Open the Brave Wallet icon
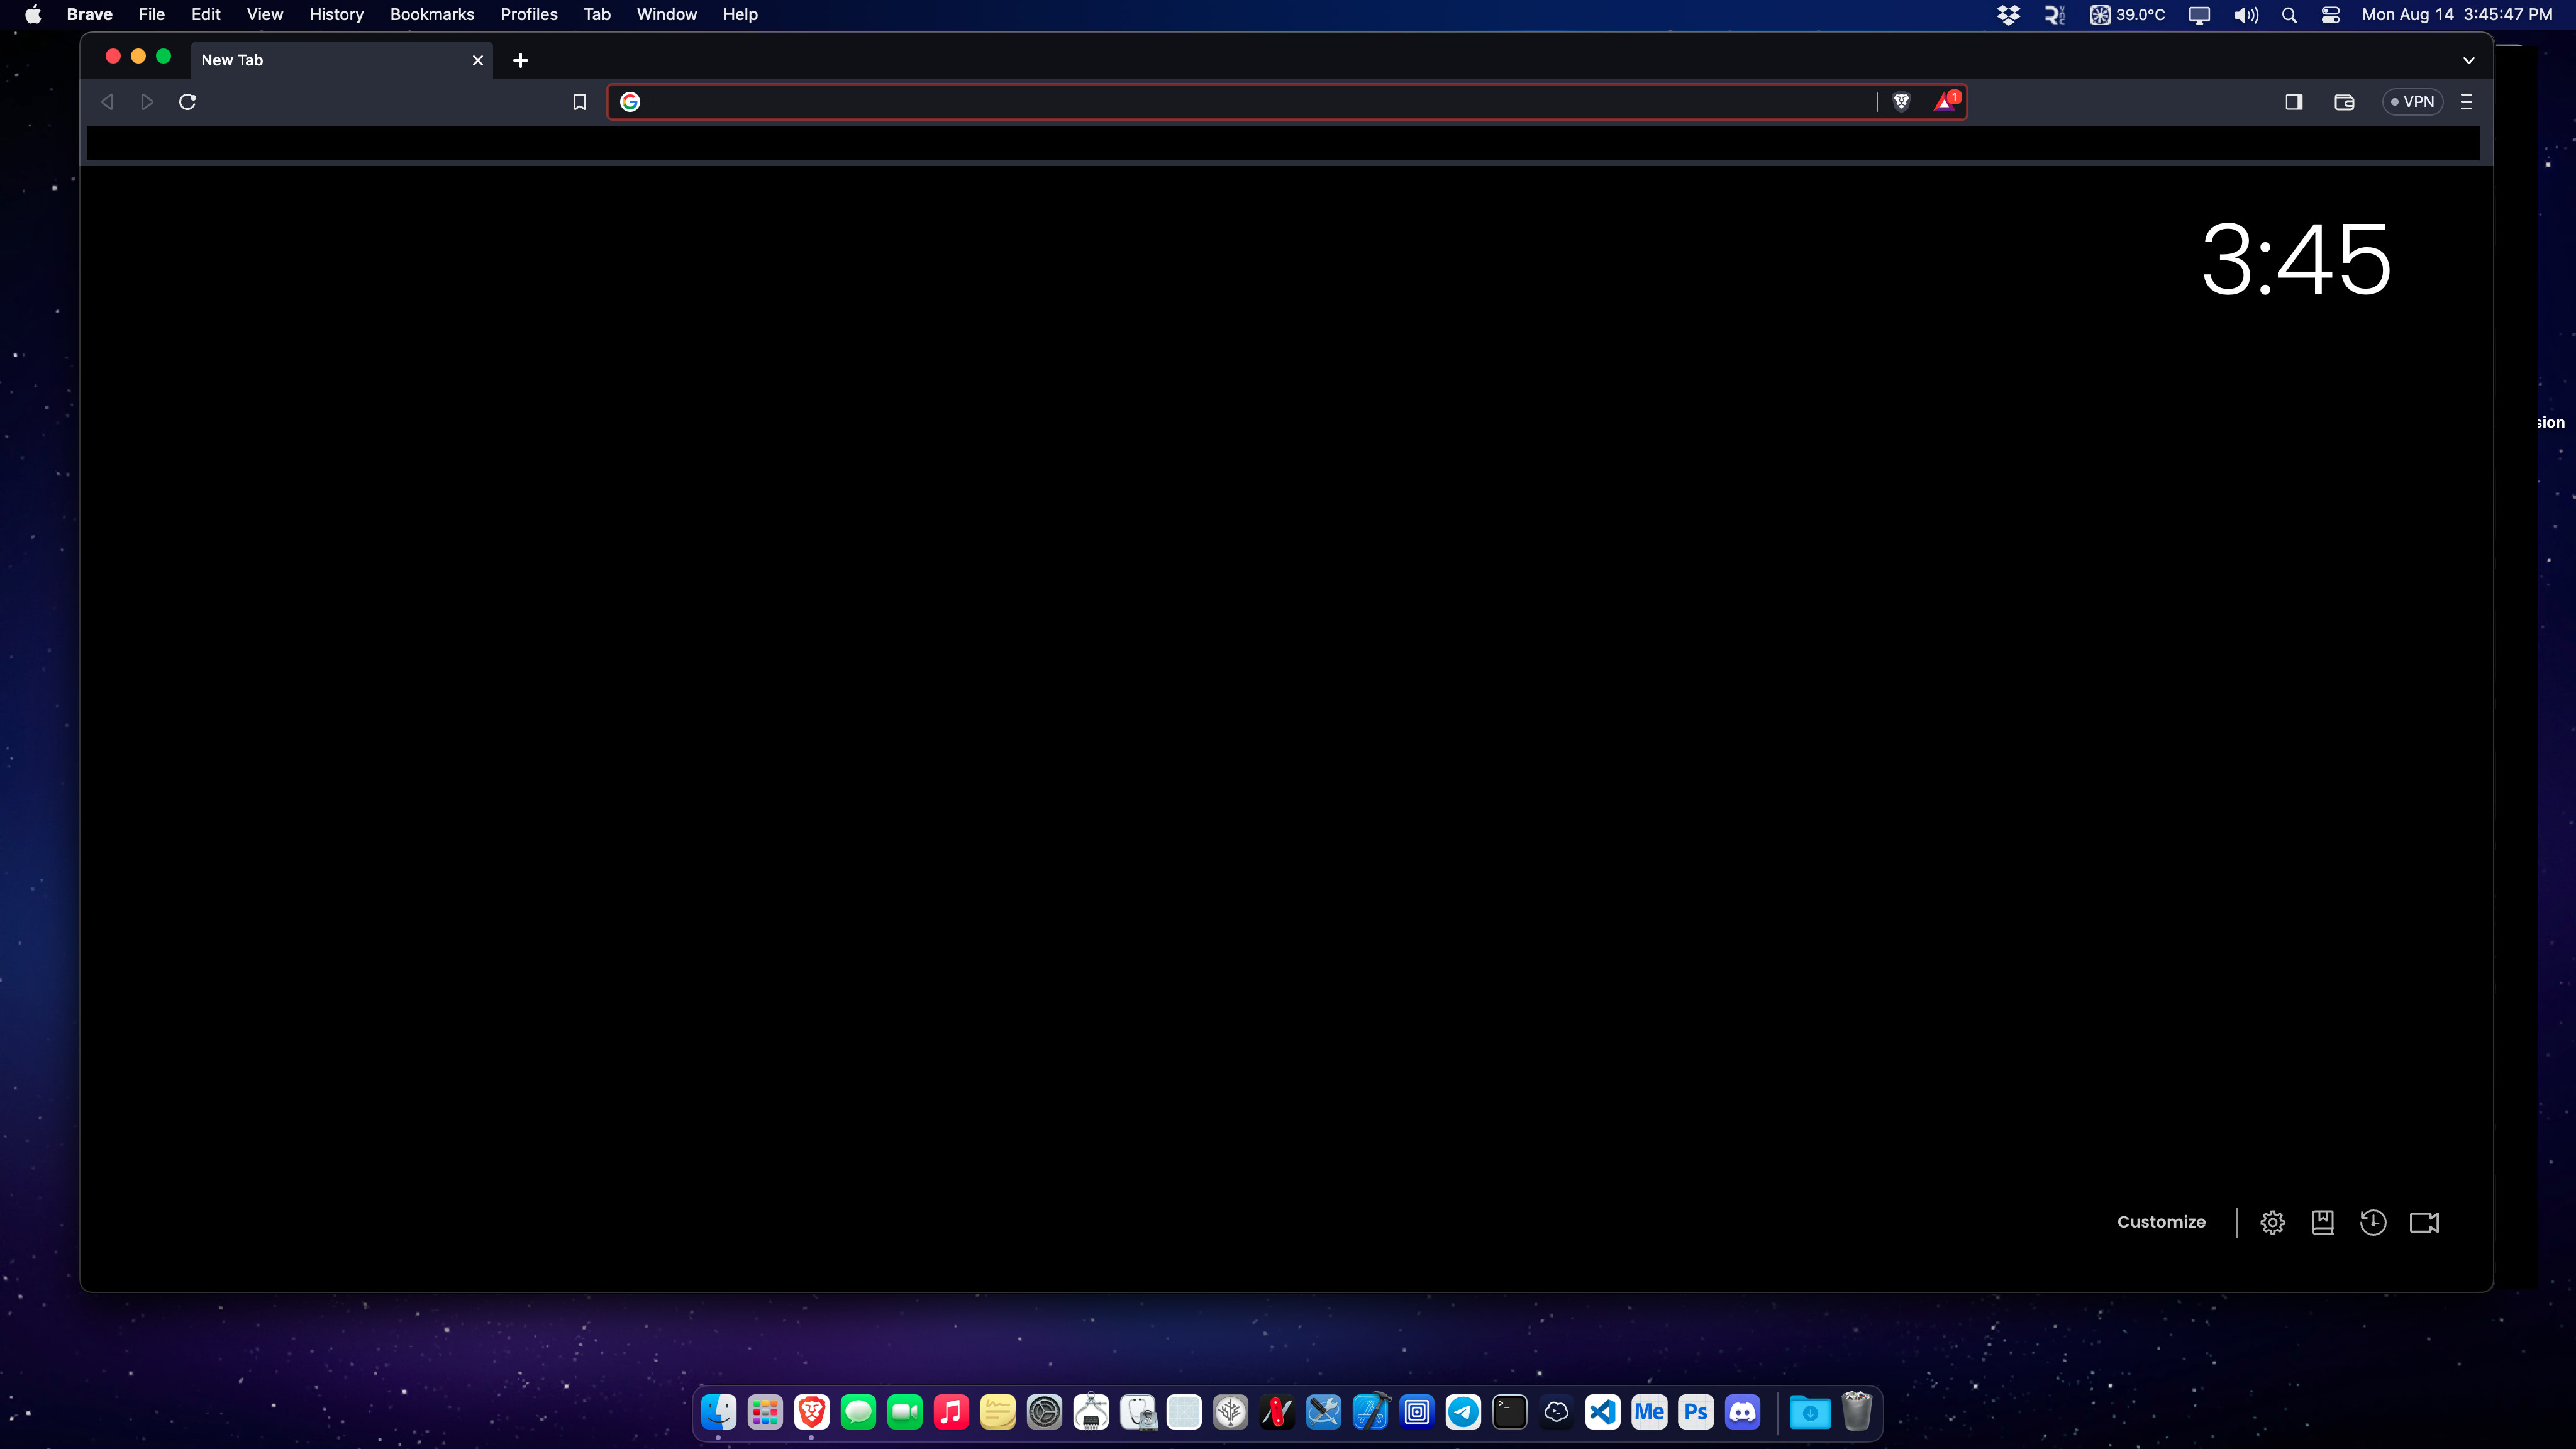 pyautogui.click(x=2344, y=101)
